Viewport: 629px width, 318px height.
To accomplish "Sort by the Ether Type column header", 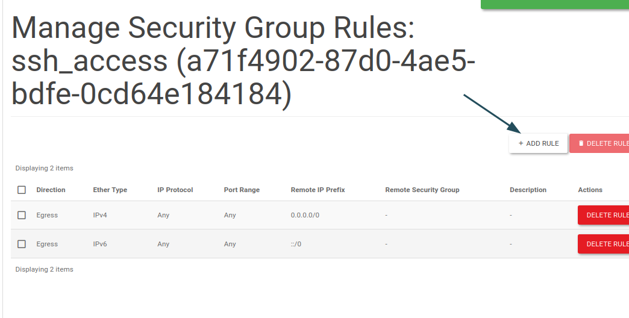I will [110, 190].
